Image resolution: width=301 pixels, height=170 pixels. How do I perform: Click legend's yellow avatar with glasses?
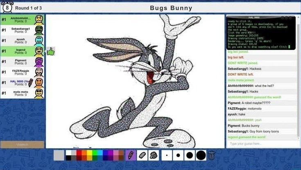[39, 51]
